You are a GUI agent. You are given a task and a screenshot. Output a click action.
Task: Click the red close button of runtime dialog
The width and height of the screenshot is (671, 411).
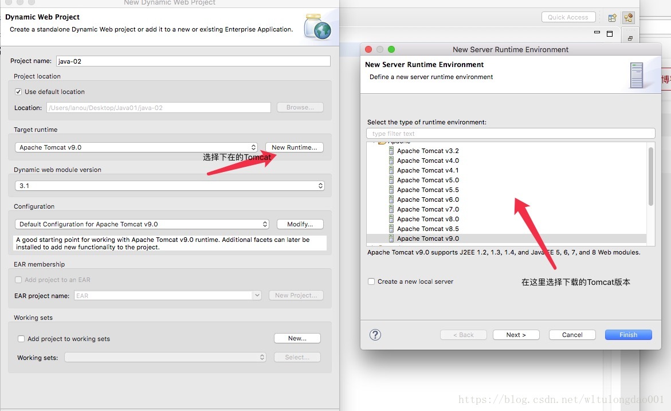368,49
